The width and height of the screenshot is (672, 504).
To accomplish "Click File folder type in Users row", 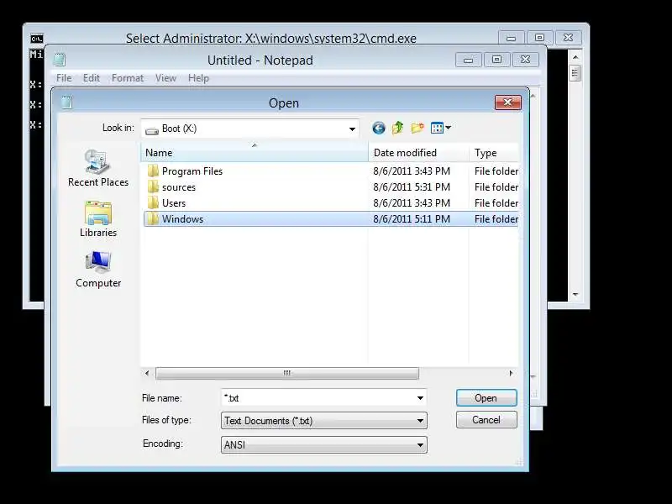I will (x=496, y=202).
